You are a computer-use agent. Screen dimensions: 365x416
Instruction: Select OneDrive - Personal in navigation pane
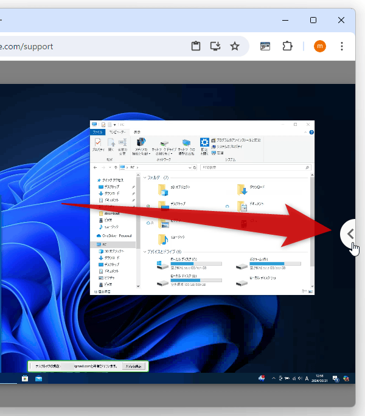coord(114,235)
